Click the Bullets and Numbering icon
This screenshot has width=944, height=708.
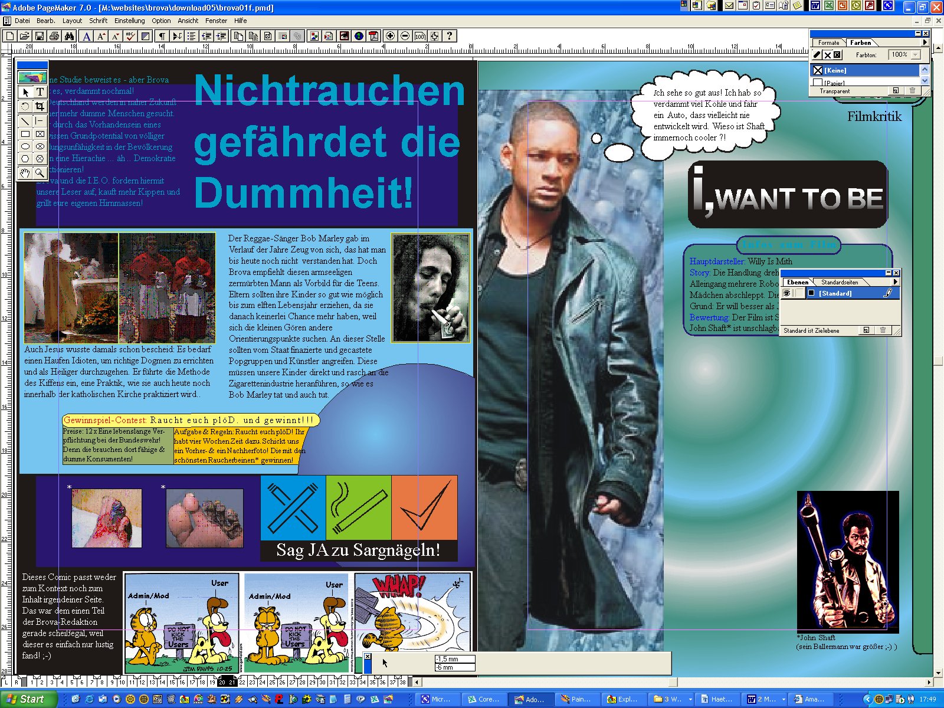pos(192,36)
